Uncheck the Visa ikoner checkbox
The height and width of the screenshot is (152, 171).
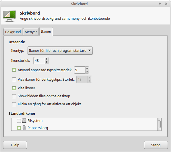click(x=14, y=88)
